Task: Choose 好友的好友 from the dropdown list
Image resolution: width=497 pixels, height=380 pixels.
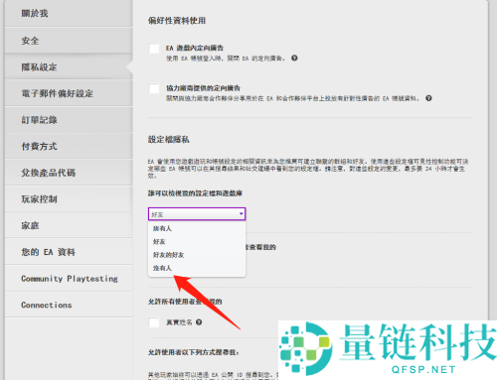Action: coord(197,255)
